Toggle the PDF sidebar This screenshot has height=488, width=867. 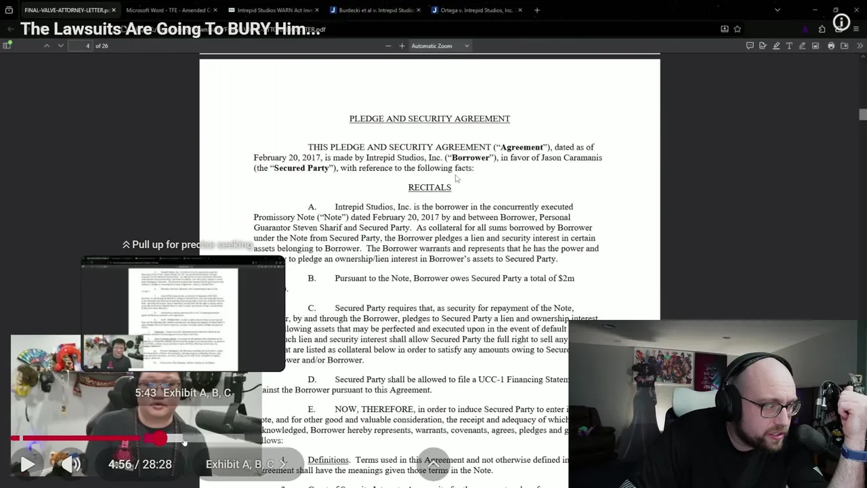(7, 45)
